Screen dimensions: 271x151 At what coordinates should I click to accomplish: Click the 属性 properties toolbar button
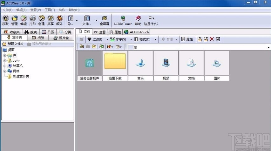[187, 39]
